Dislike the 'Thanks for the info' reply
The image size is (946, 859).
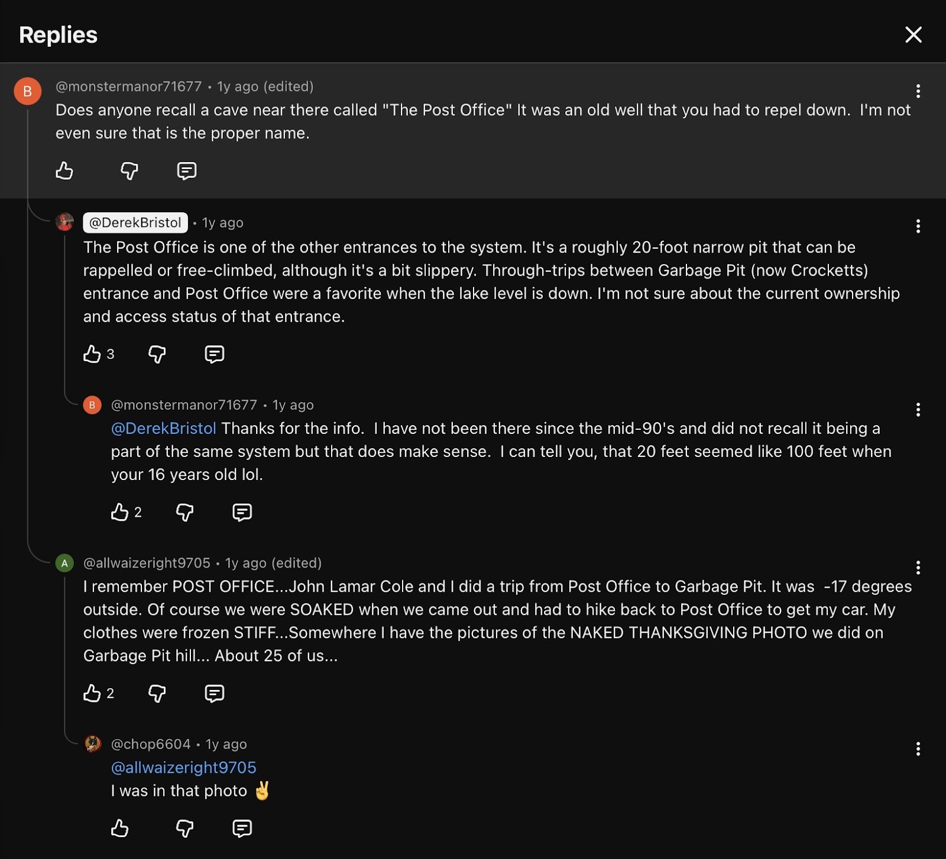point(184,512)
